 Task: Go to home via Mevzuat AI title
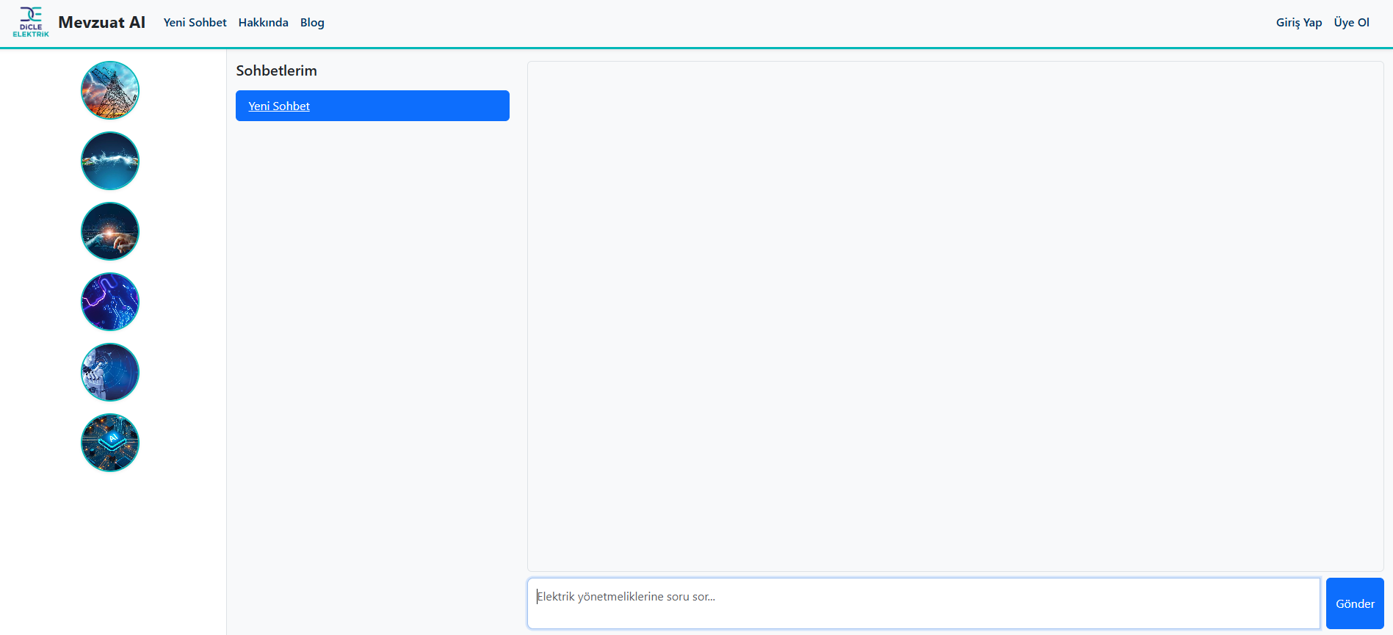(102, 22)
